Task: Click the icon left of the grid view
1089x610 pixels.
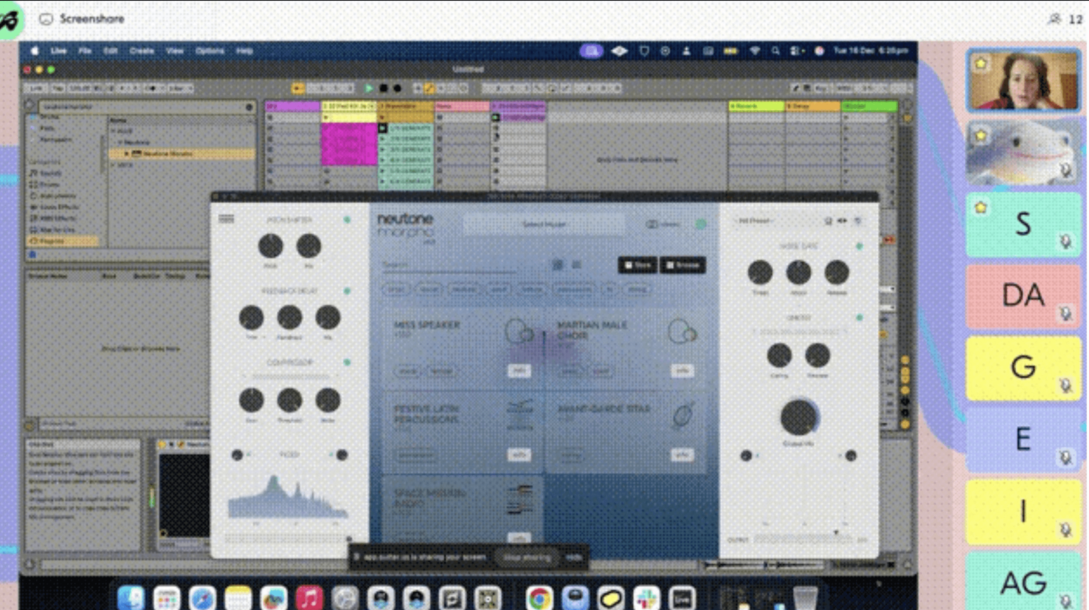Action: [558, 265]
